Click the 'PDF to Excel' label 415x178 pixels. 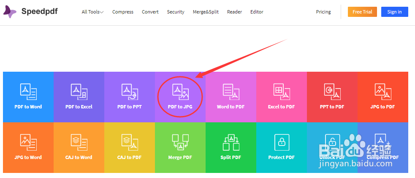click(x=79, y=107)
